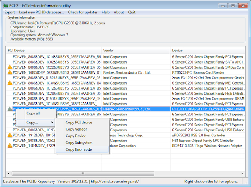Click the PCI-Z application icon in title bar
This screenshot has height=187, width=251.
click(x=5, y=5)
